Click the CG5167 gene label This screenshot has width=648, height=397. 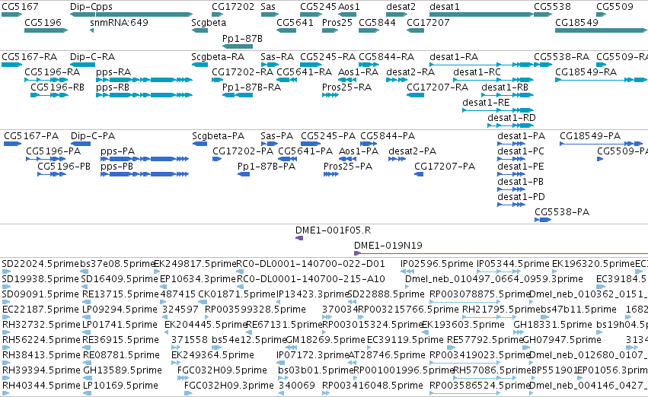pyautogui.click(x=20, y=7)
